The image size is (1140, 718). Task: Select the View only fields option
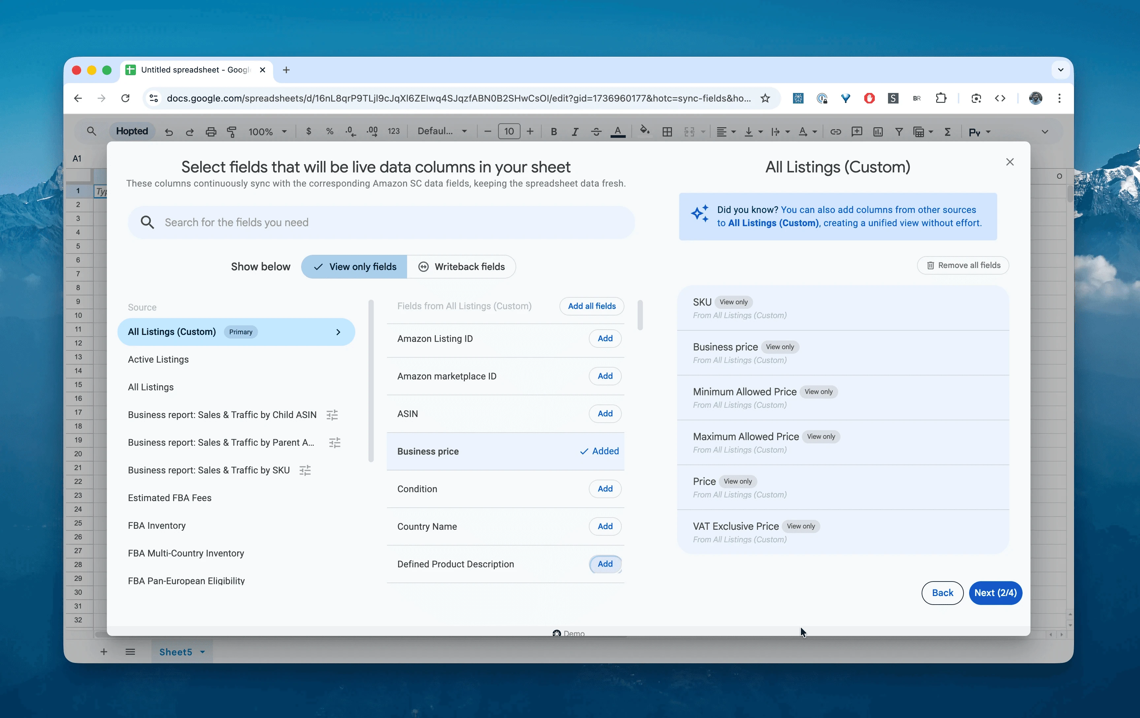(x=354, y=267)
